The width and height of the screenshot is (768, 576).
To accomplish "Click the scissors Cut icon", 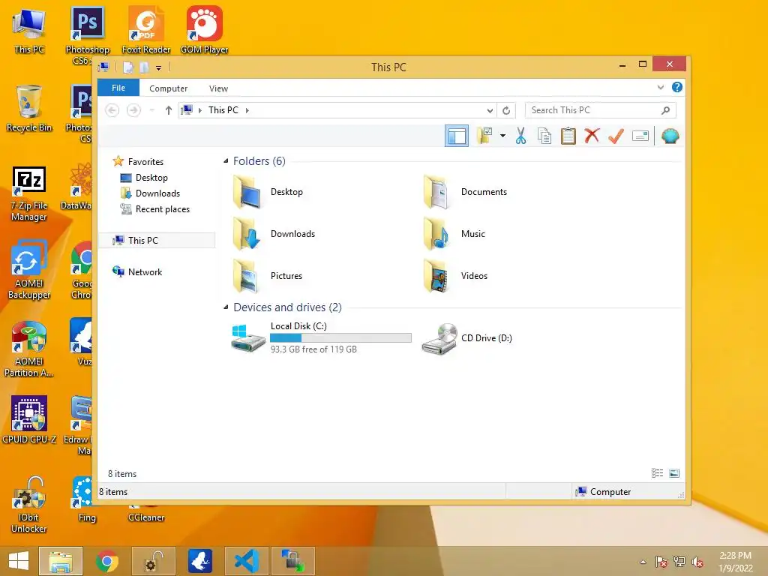I will coord(520,136).
